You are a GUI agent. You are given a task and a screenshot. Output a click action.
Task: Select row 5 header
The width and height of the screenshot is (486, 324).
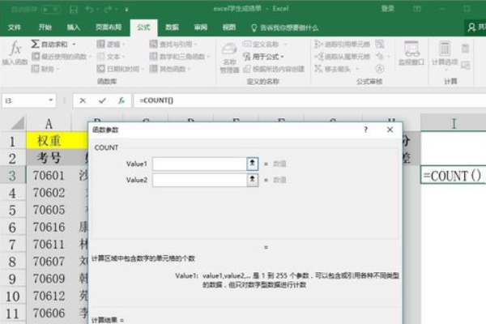12,210
